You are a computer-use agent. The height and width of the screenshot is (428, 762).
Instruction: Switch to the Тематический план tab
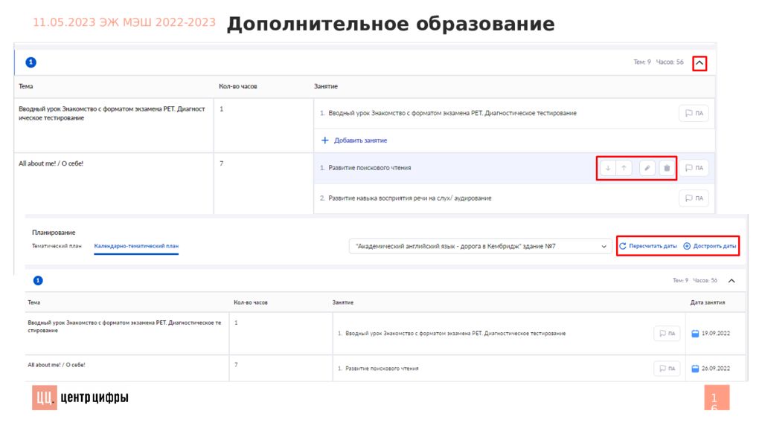point(57,245)
